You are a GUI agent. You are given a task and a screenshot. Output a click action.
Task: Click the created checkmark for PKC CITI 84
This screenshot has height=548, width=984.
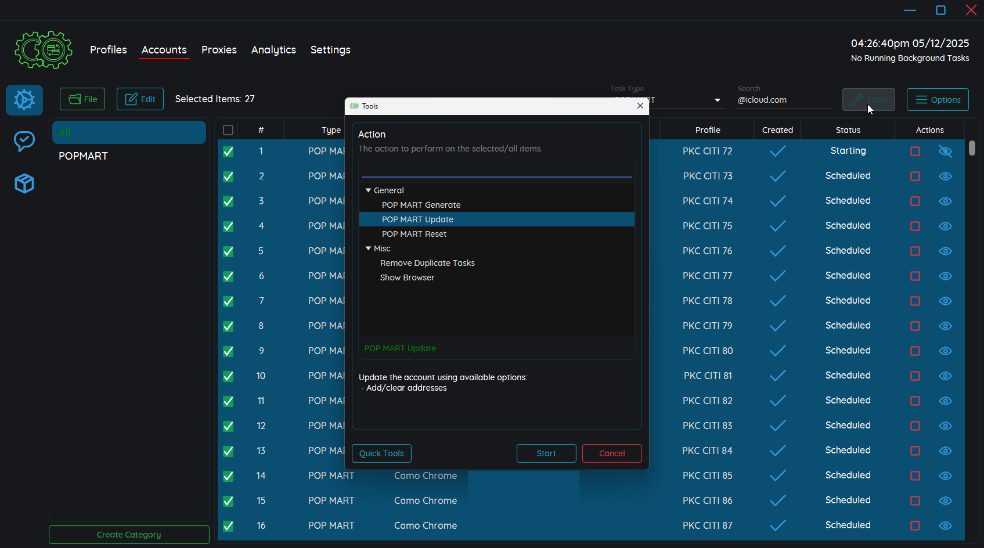click(777, 450)
